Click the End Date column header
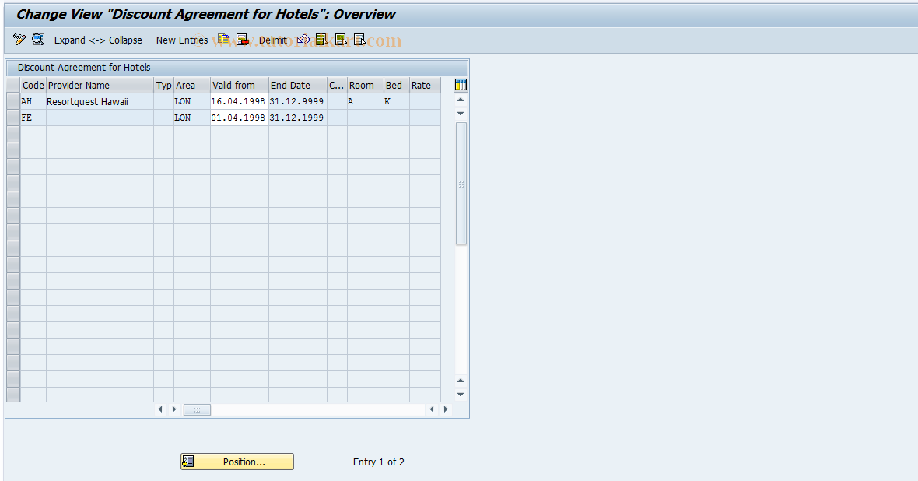The image size is (918, 481). (x=298, y=85)
